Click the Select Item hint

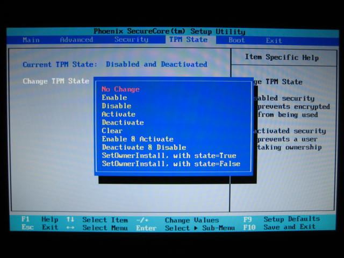[x=105, y=220]
